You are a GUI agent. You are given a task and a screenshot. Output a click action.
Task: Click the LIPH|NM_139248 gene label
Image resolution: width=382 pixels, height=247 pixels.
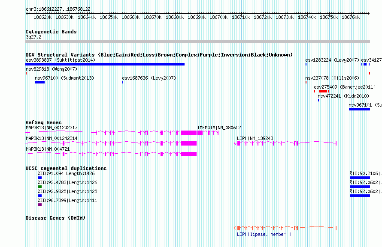(x=255, y=138)
